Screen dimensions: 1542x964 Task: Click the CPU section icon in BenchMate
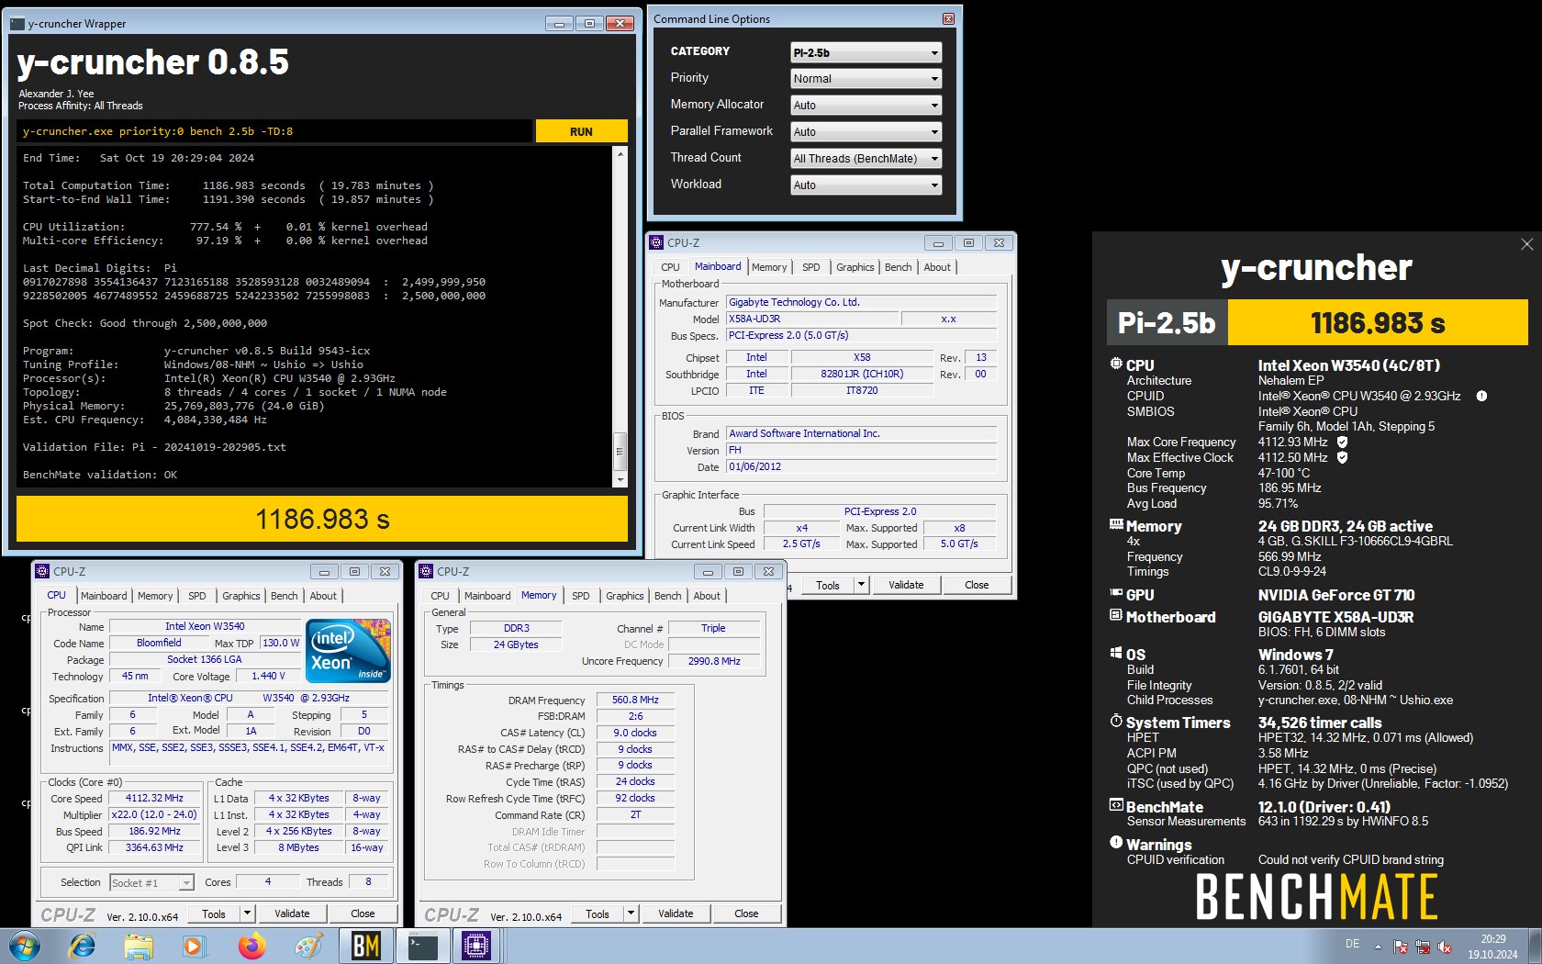1116,364
